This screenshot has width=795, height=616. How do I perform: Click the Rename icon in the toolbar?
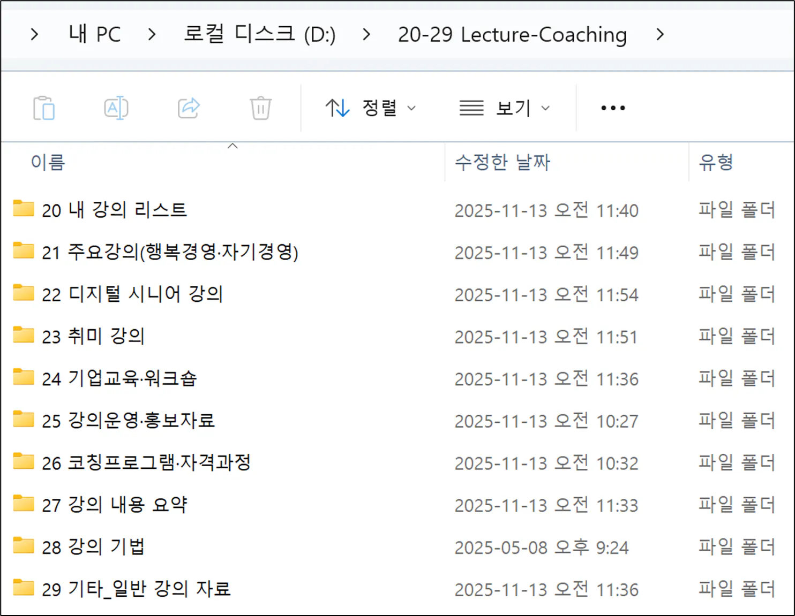pyautogui.click(x=116, y=108)
